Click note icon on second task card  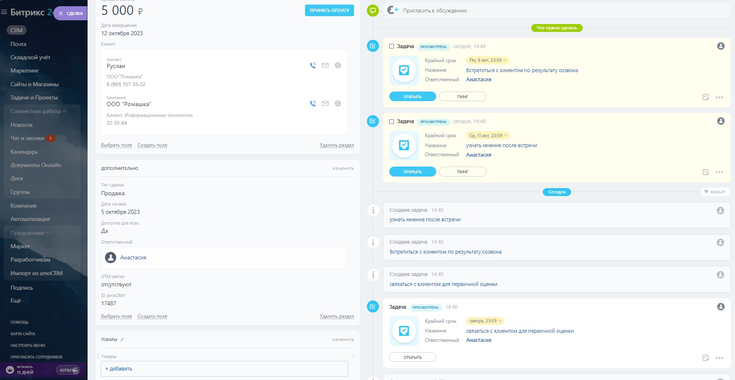click(x=706, y=172)
